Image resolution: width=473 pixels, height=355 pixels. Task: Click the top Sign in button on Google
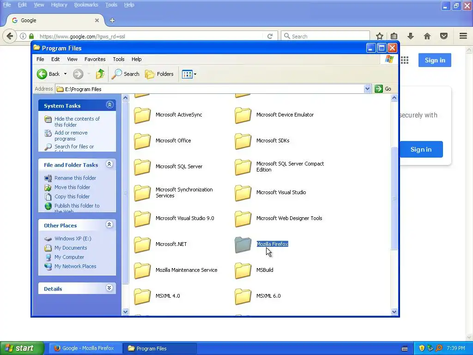pyautogui.click(x=435, y=60)
